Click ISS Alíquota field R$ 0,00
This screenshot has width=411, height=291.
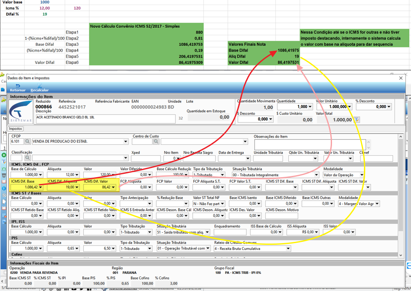click(303, 232)
